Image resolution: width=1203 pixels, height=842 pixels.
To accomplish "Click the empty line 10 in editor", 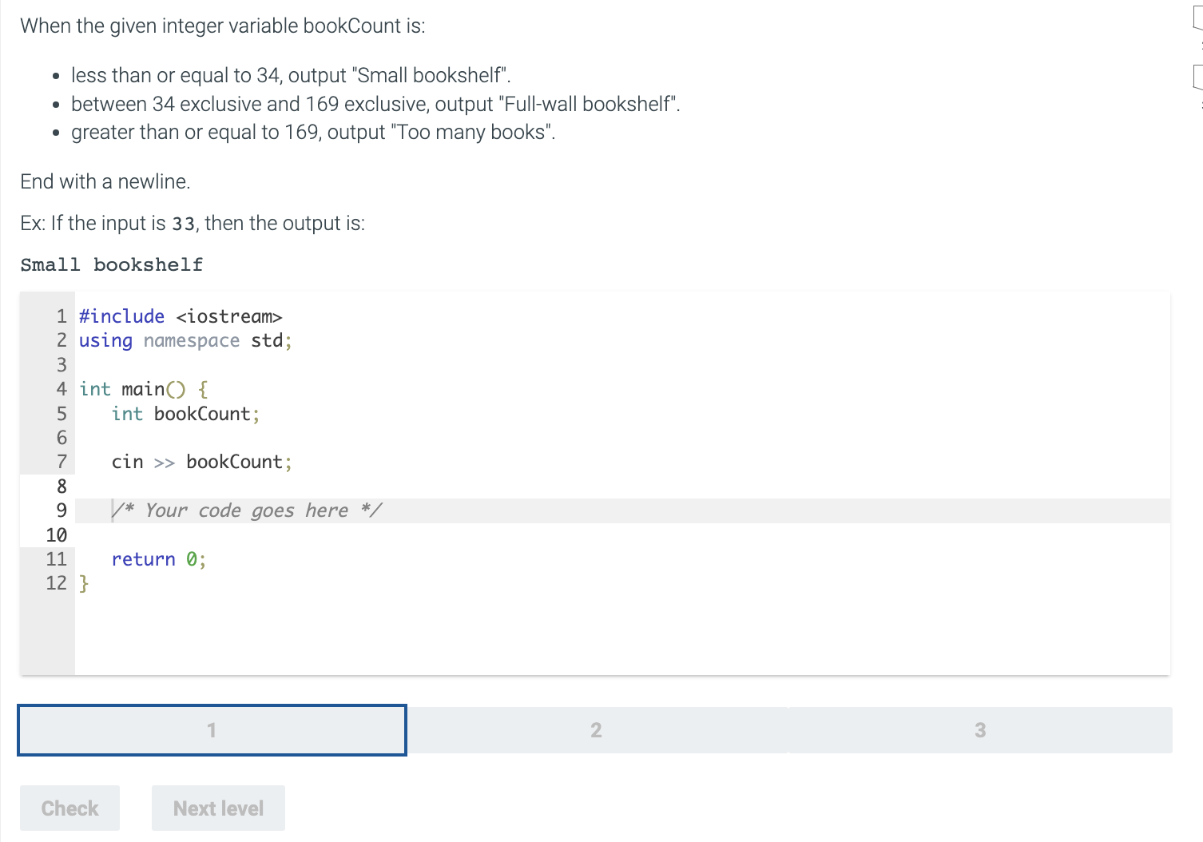I will [x=622, y=535].
